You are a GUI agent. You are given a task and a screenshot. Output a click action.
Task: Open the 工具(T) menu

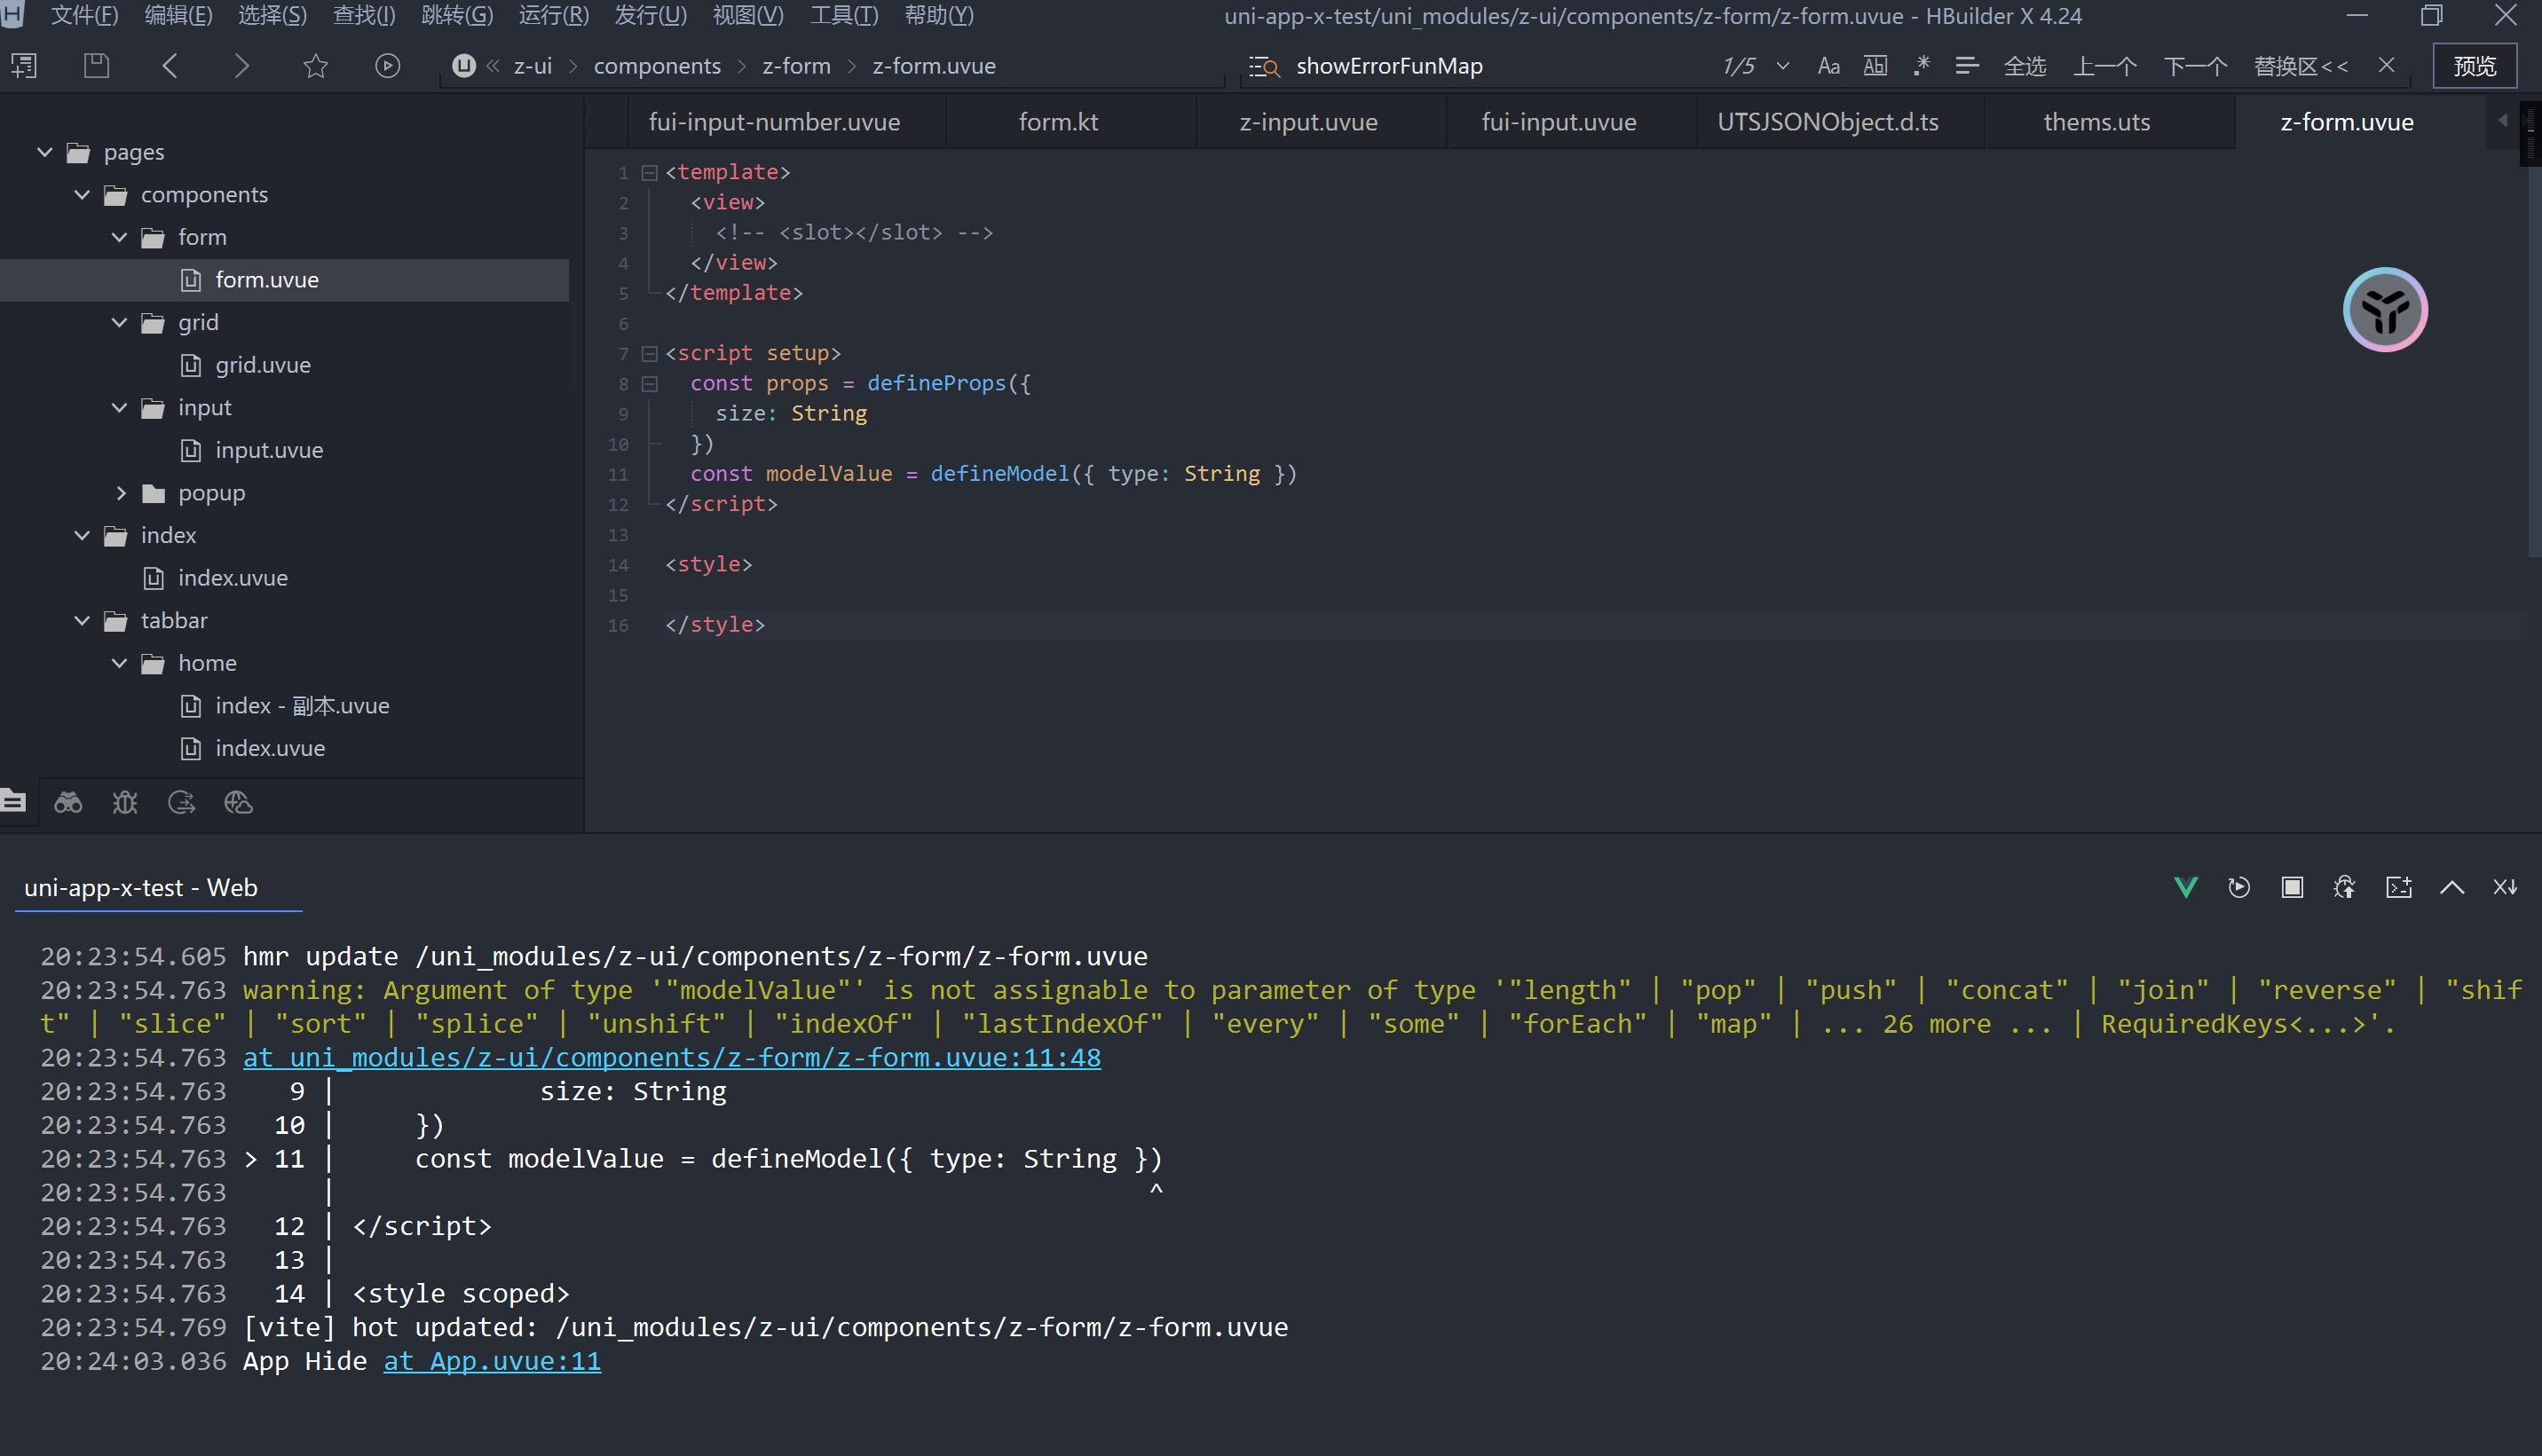[x=844, y=15]
